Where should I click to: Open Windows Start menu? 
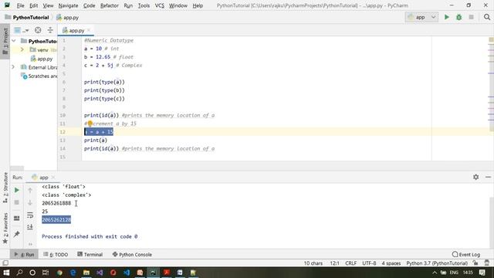pyautogui.click(x=6, y=273)
